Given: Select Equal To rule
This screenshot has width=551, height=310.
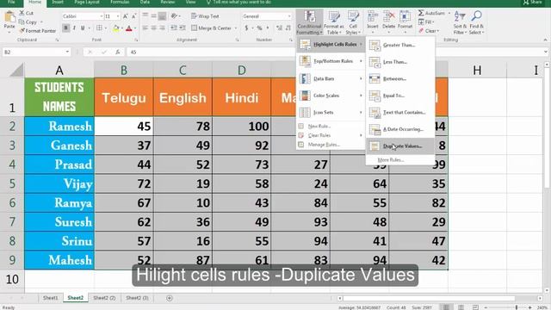Looking at the screenshot, I should point(399,96).
